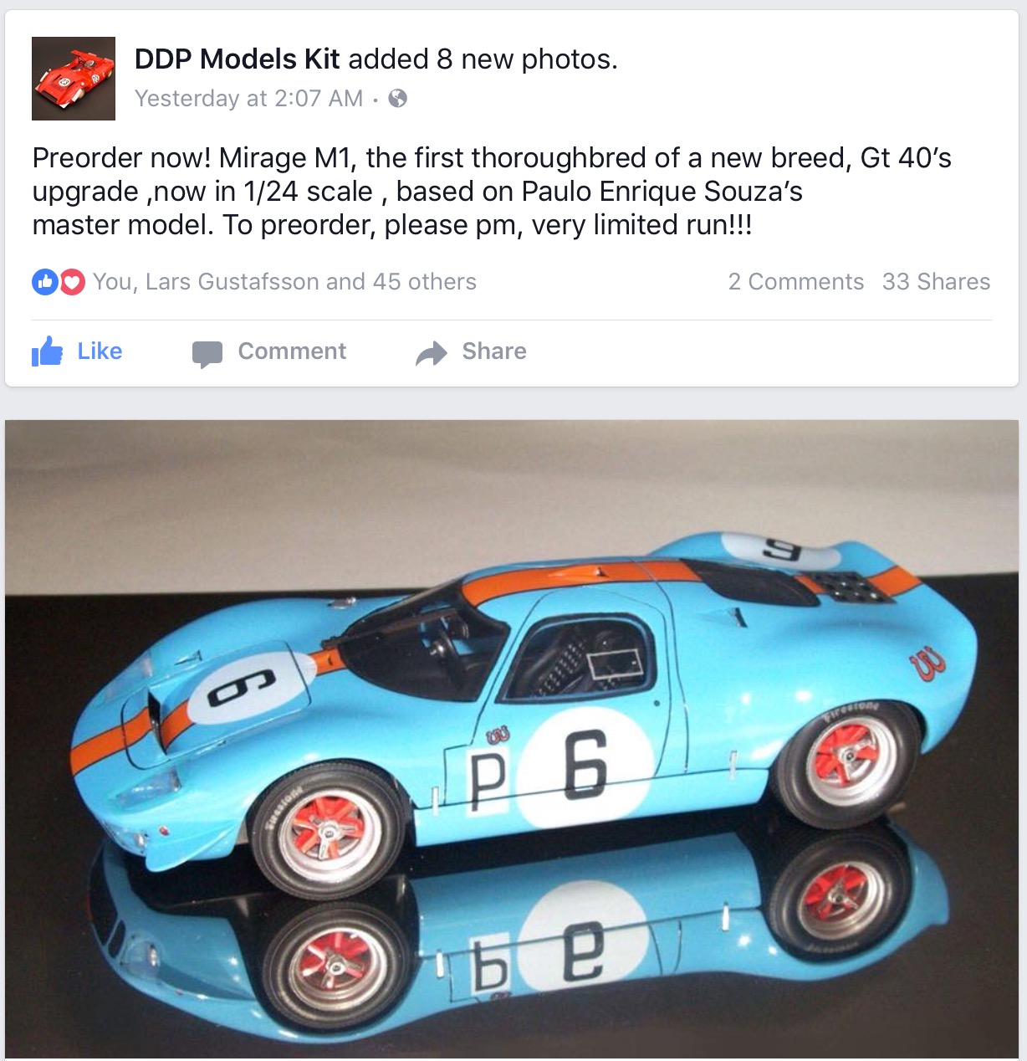Screen dimensions: 1027x1061
Task: Click the Share button label
Action: pos(494,351)
